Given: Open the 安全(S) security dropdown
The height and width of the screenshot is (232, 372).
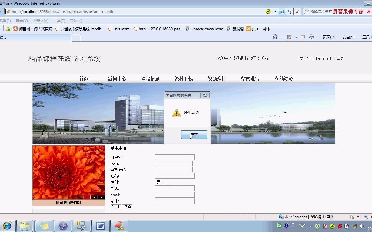Looking at the screenshot, I should click(348, 37).
